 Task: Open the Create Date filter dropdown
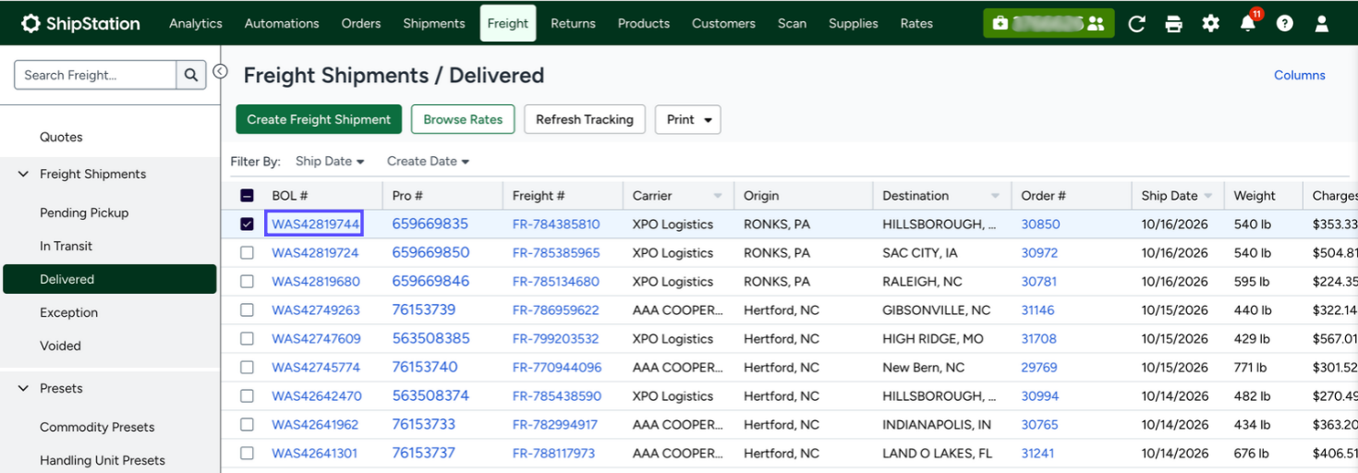[429, 162]
